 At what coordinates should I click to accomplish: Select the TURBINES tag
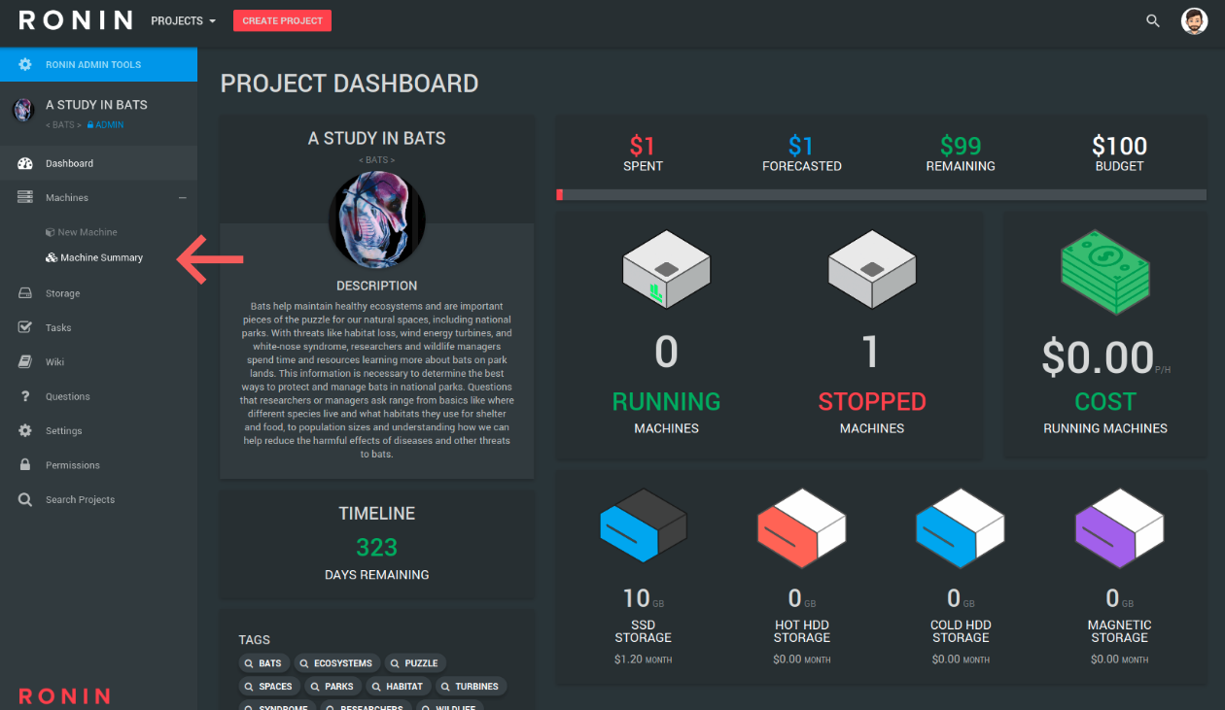(x=471, y=686)
